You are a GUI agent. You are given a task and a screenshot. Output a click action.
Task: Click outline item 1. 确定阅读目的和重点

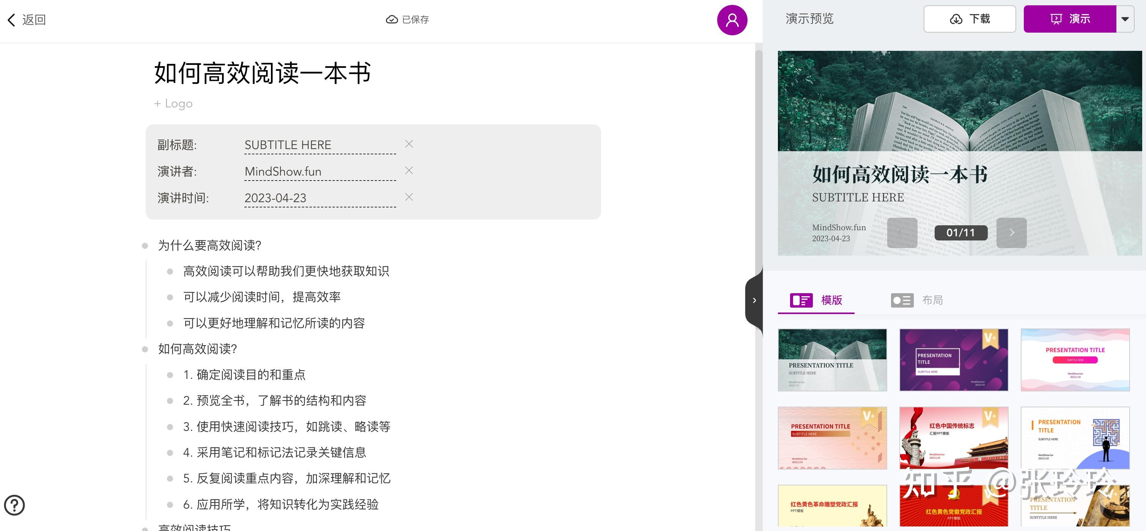(244, 375)
